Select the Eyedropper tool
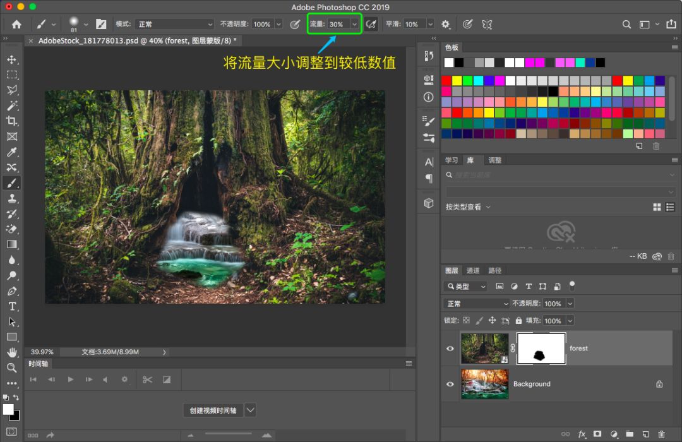The height and width of the screenshot is (442, 682). [x=11, y=152]
